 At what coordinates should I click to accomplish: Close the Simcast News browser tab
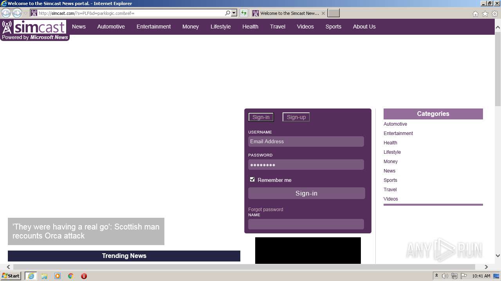(323, 13)
